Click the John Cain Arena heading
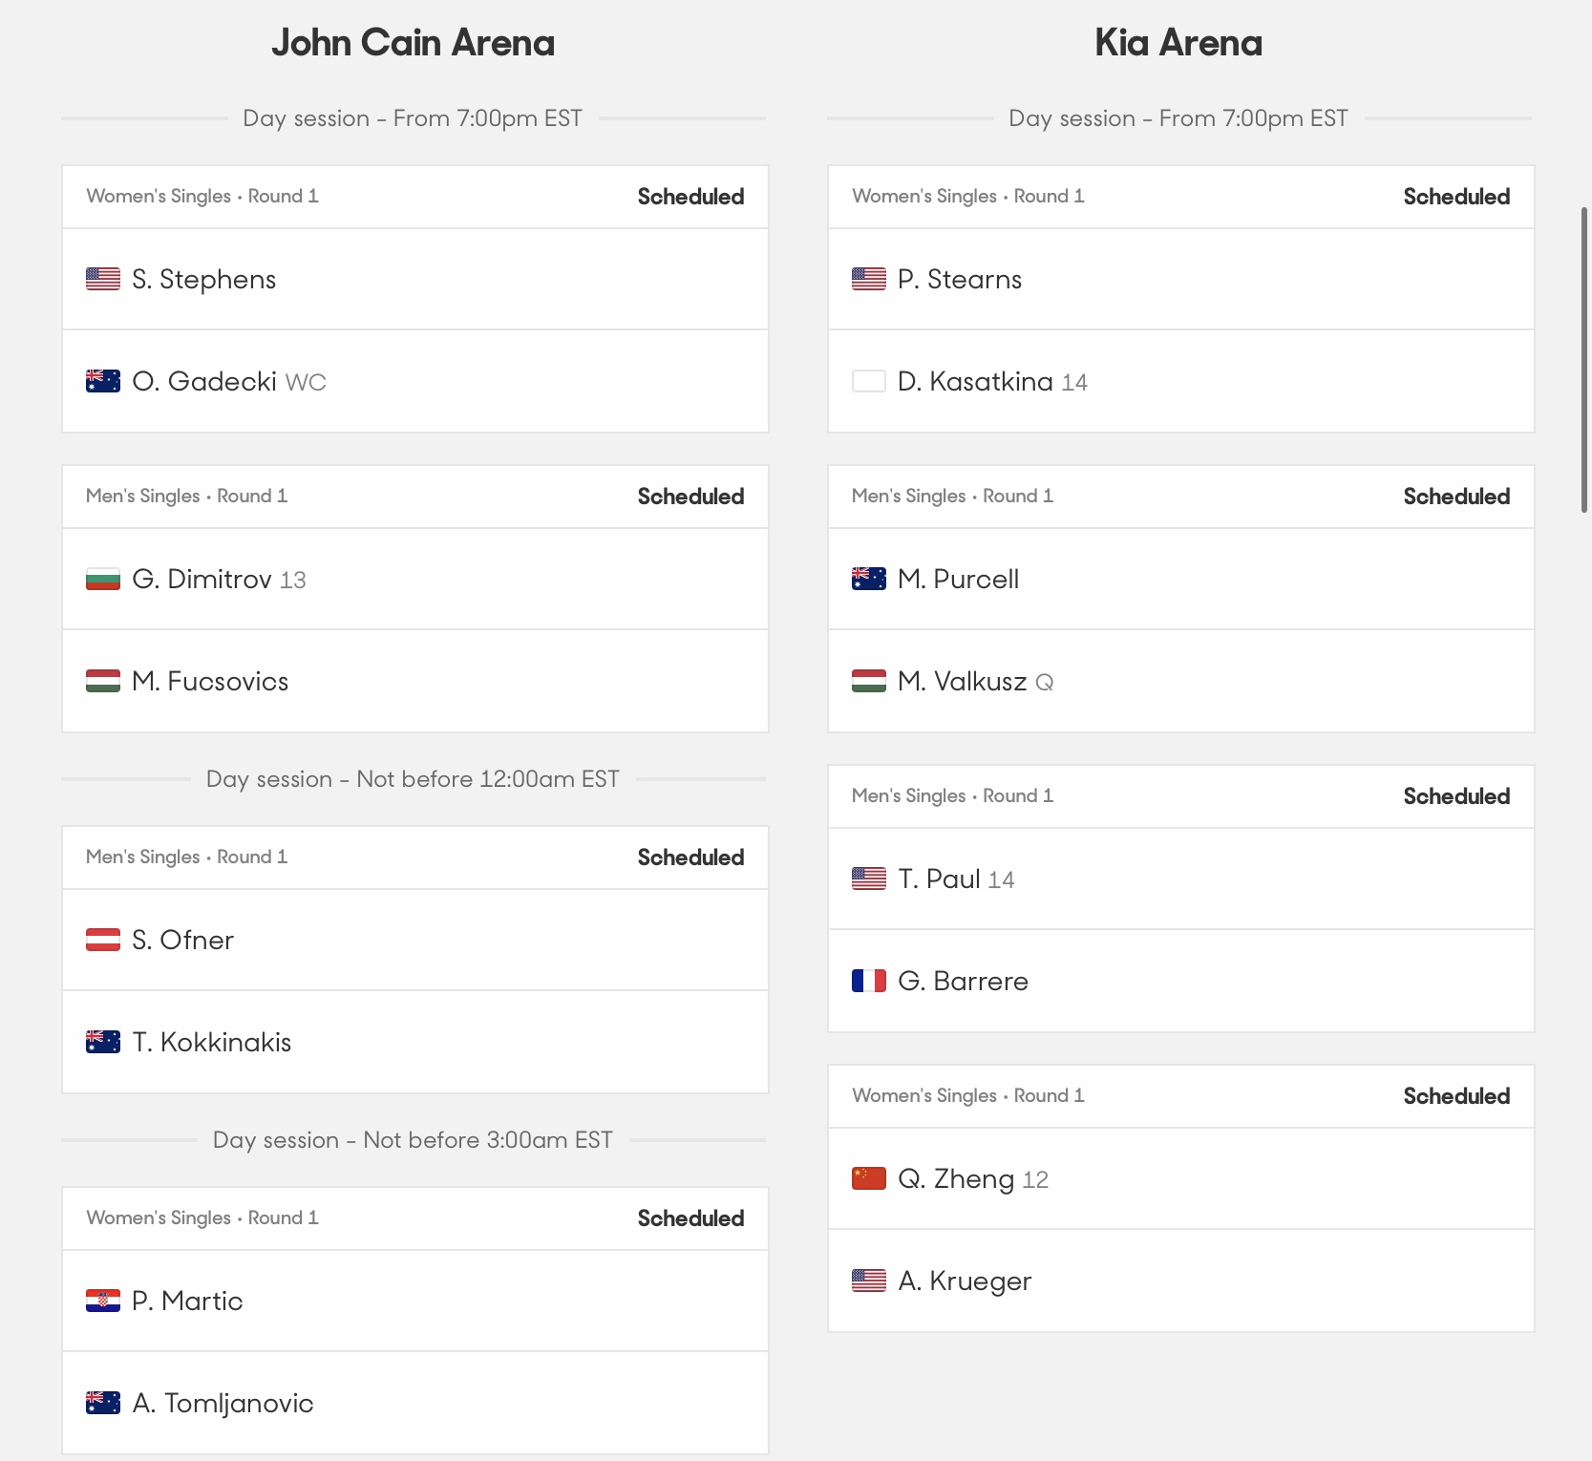Viewport: 1592px width, 1461px height. point(413,43)
